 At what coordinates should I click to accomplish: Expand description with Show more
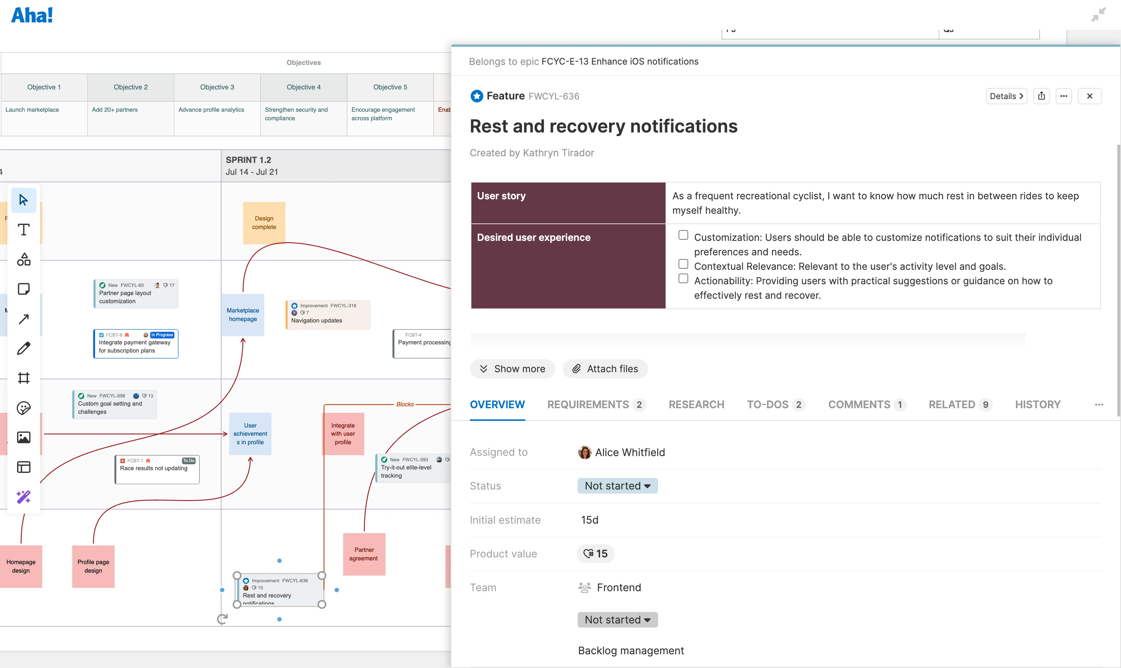tap(512, 369)
